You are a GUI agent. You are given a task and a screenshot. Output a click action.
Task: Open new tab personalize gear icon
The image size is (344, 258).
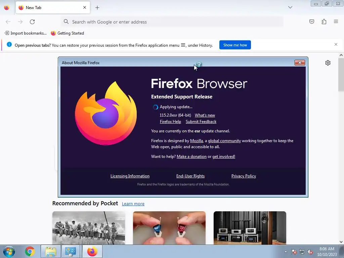(328, 63)
